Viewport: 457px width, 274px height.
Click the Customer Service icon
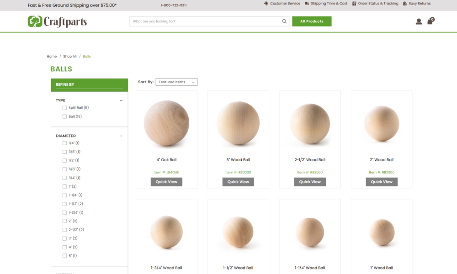pyautogui.click(x=266, y=4)
